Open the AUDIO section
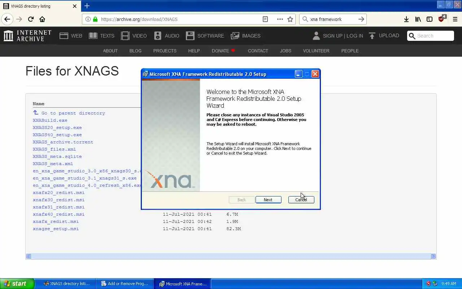Viewport: 462px width, 289px height. pos(166,35)
